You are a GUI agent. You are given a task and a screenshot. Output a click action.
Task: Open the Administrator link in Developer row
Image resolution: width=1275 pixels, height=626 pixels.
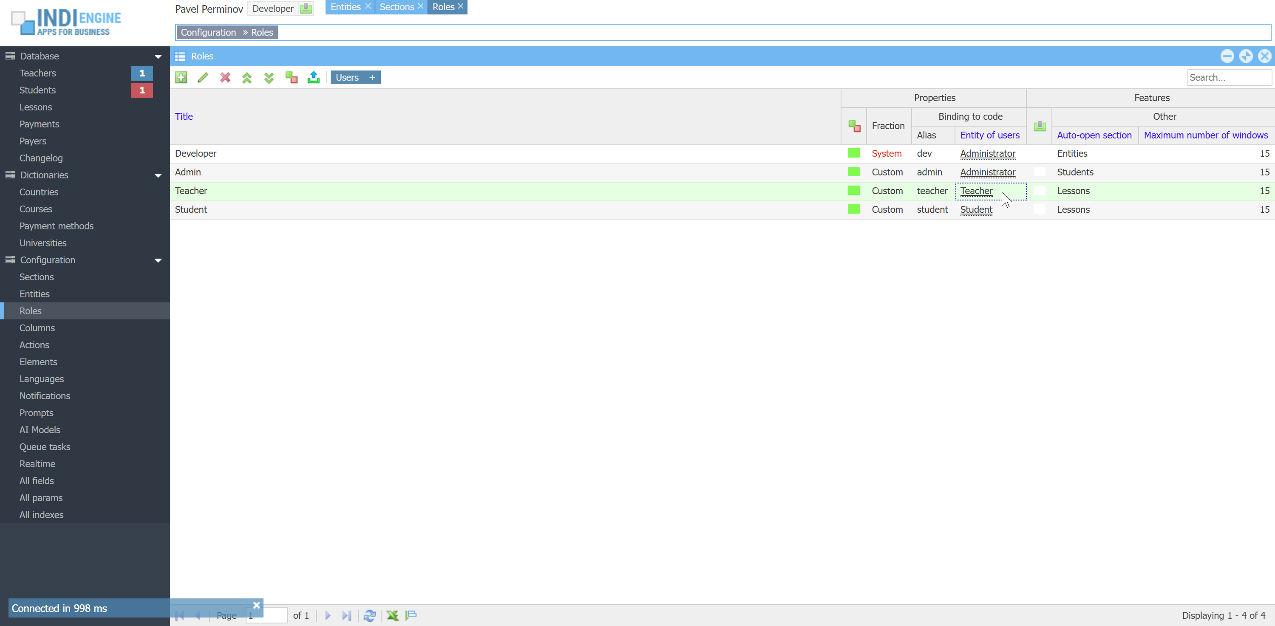(x=987, y=154)
